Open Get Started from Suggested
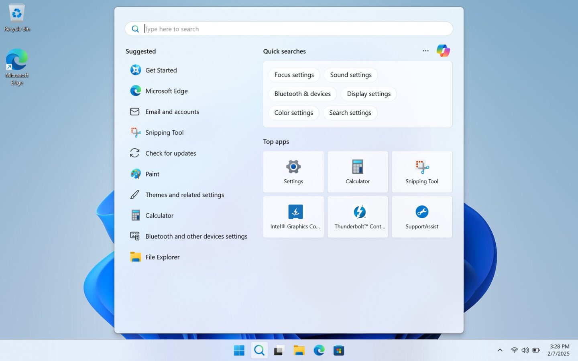Viewport: 578px width, 361px height. point(161,70)
